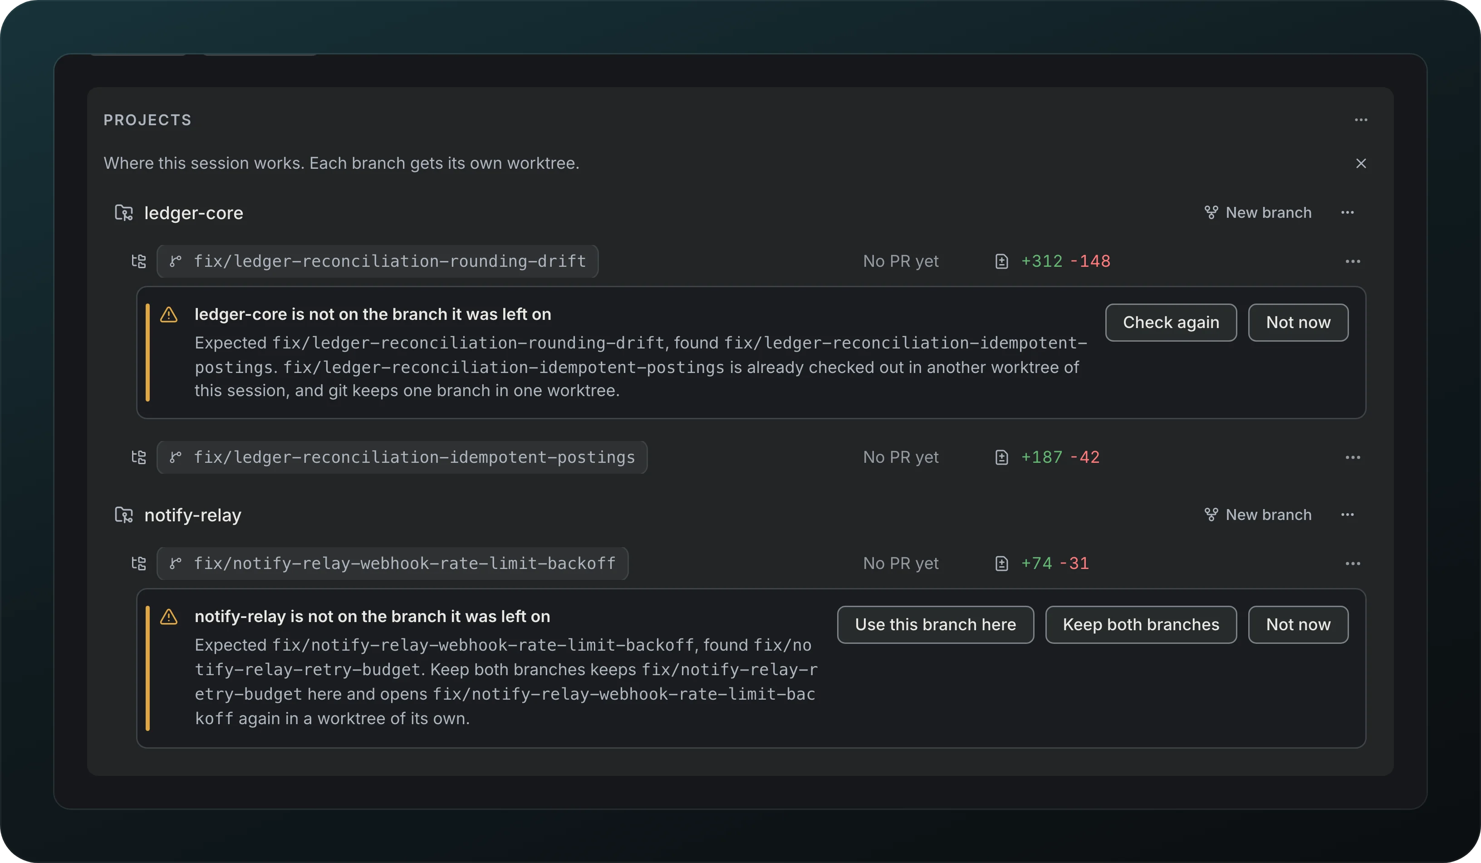Click diff file icon next to +312 -148

click(1001, 261)
